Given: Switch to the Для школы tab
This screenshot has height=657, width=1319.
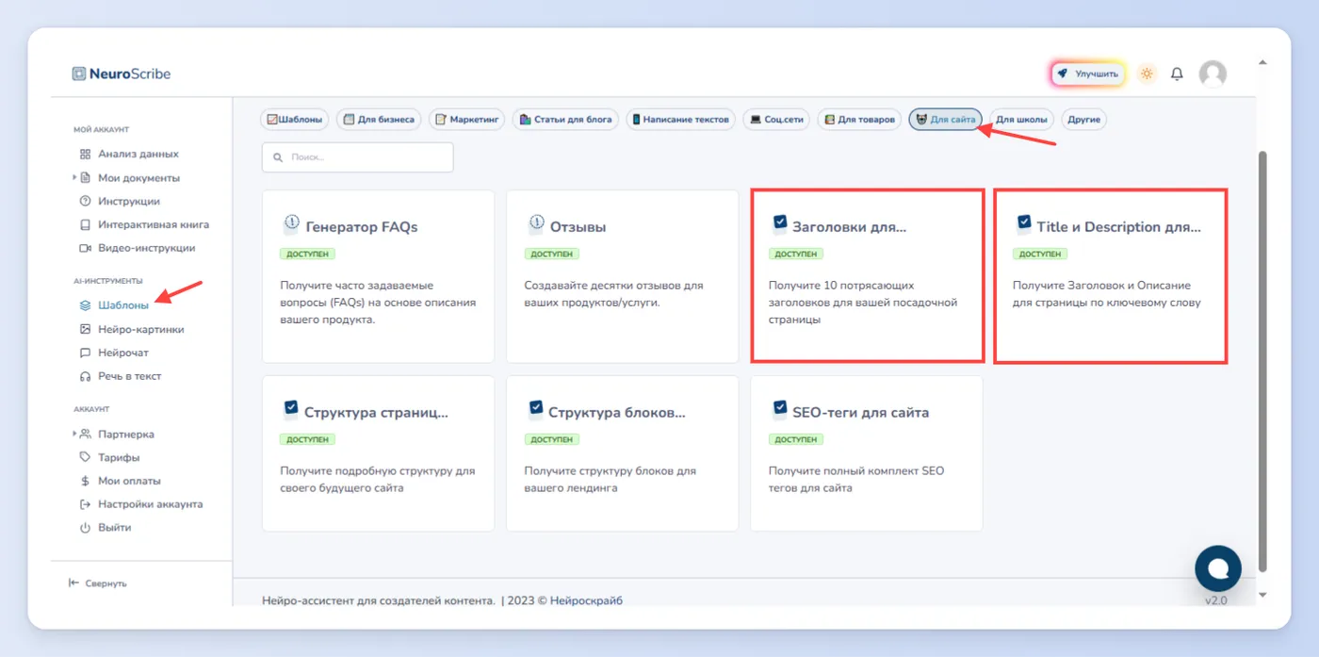Looking at the screenshot, I should coord(1021,120).
